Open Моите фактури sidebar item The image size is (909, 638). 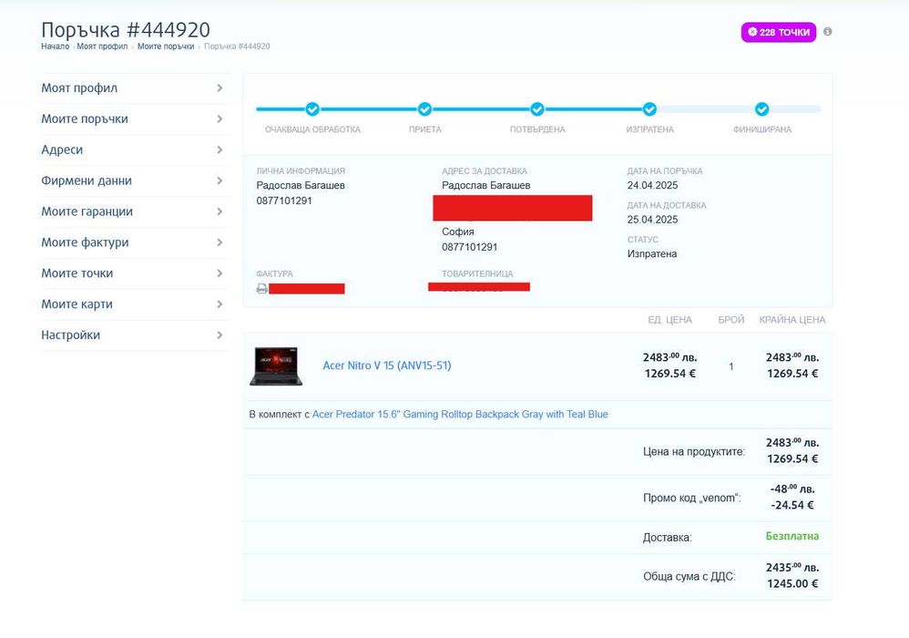pos(86,242)
